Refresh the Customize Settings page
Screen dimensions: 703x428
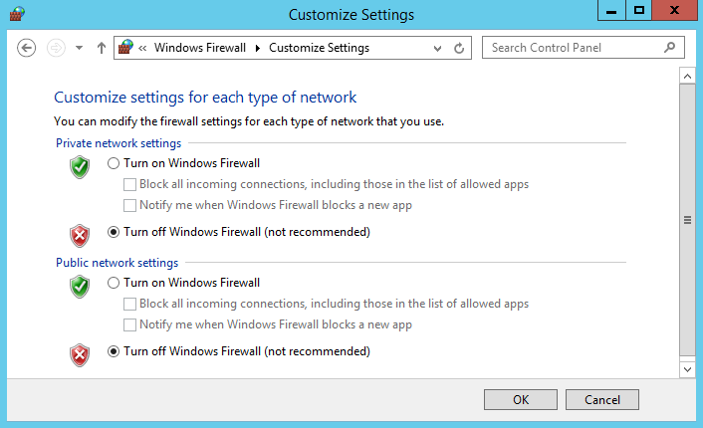click(x=459, y=48)
